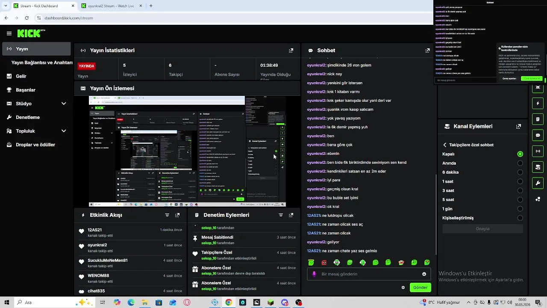Pop out the Denetim Eylemleri panel
The image size is (547, 308).
(291, 215)
